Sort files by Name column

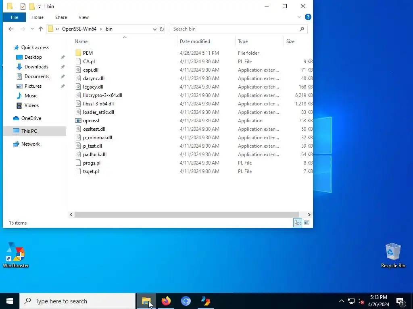pyautogui.click(x=81, y=41)
